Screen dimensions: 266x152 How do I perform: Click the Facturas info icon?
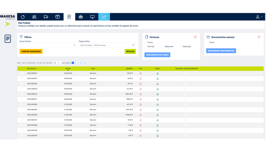pos(195,37)
